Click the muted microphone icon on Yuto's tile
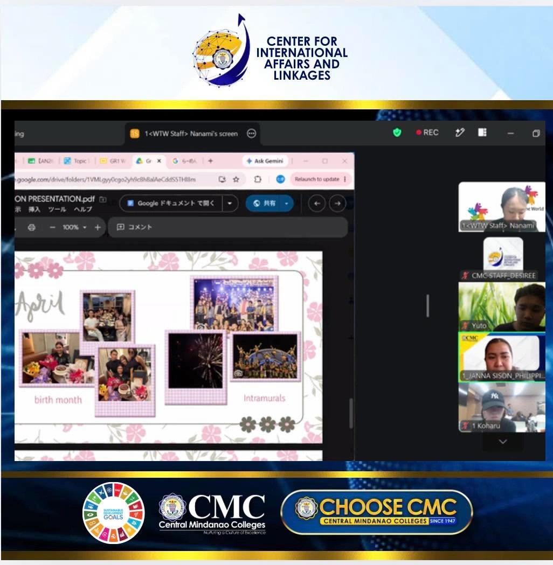The width and height of the screenshot is (553, 565). (466, 325)
